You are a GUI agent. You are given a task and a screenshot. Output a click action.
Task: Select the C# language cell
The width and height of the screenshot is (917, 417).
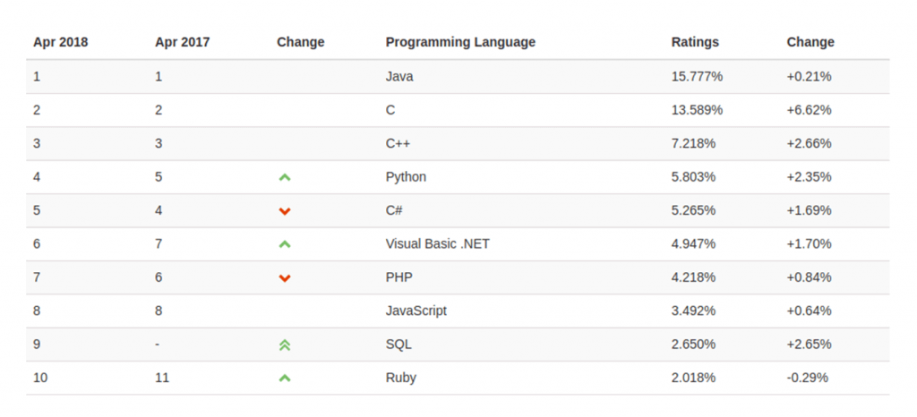pyautogui.click(x=394, y=210)
